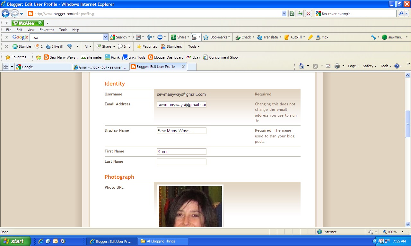Click the Google toolbar Bookmarks star
411x246 pixels.
pos(206,37)
